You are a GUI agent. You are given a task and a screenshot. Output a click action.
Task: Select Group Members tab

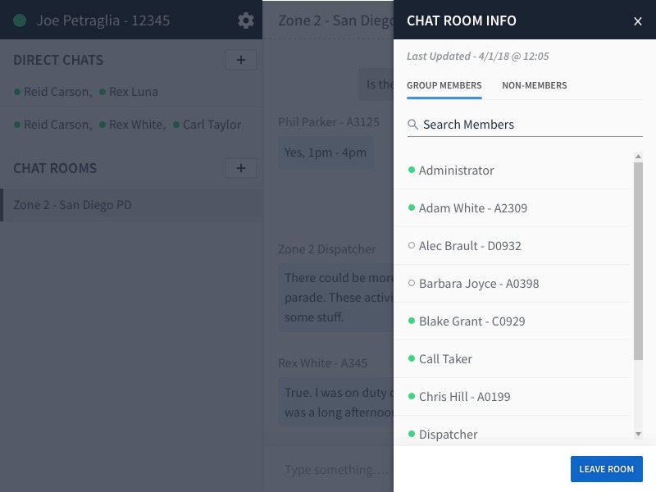tap(444, 85)
